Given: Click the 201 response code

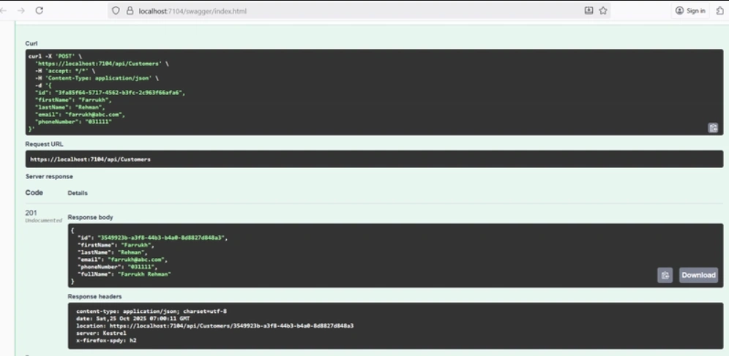Looking at the screenshot, I should 31,213.
